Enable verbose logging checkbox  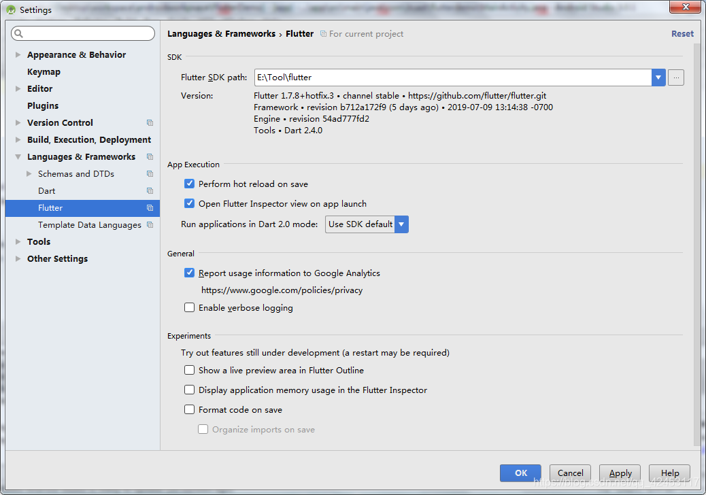tap(190, 308)
